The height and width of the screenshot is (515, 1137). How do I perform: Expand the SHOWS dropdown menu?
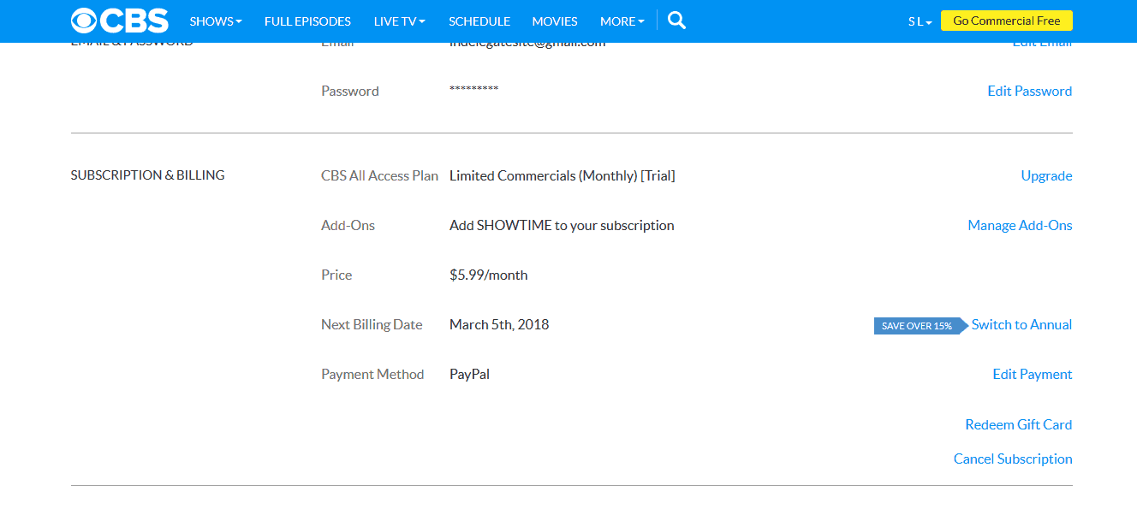[216, 21]
